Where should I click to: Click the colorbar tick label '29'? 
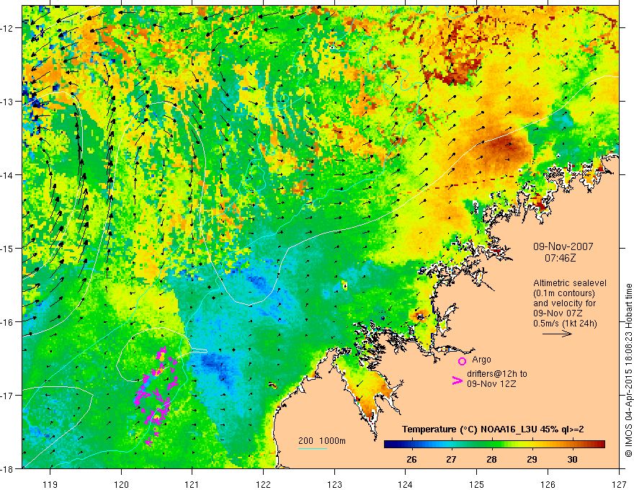[532, 459]
